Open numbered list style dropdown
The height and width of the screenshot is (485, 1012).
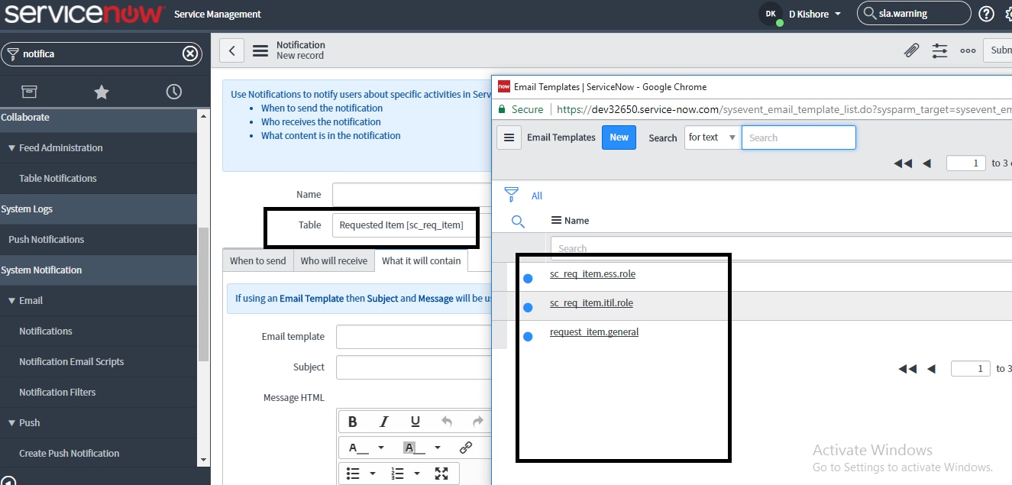(417, 474)
